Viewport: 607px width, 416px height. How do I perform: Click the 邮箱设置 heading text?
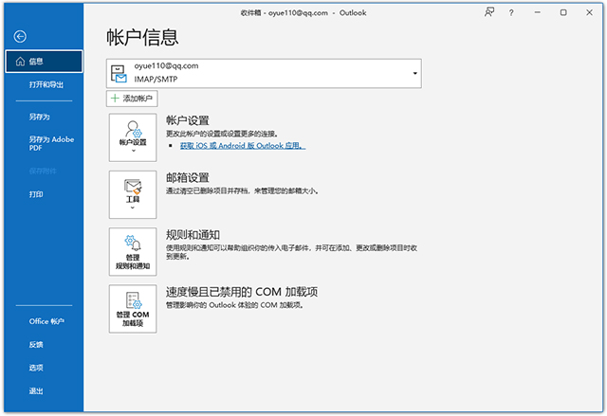(188, 177)
